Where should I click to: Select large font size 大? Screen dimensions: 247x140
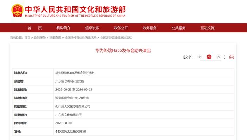(218, 57)
